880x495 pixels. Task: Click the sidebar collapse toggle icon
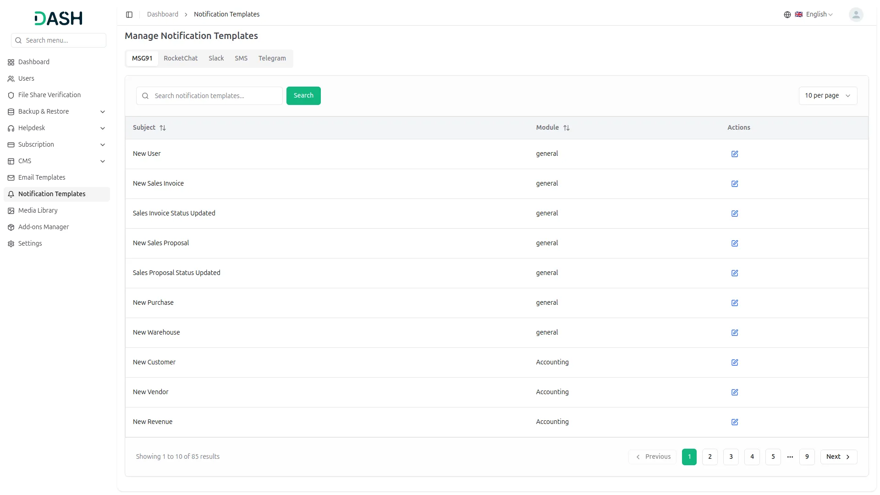tap(129, 15)
